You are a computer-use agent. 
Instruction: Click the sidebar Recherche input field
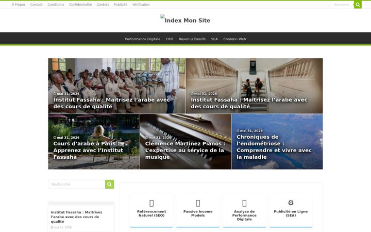pyautogui.click(x=77, y=184)
